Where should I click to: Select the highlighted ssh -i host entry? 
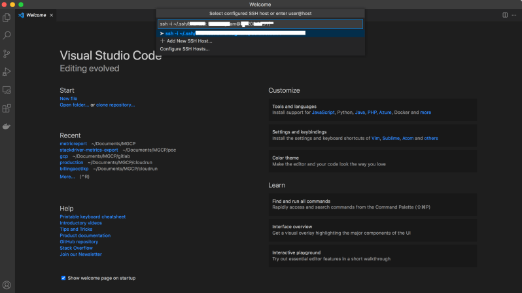tap(260, 33)
